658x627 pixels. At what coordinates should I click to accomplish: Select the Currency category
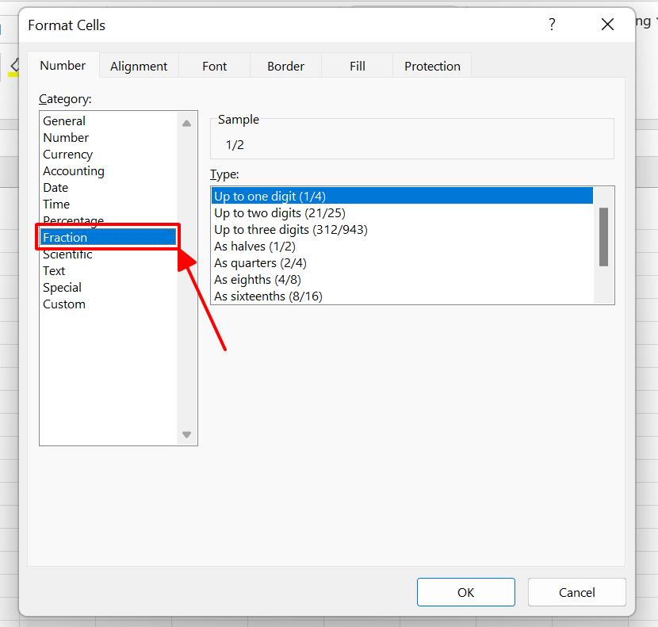67,155
